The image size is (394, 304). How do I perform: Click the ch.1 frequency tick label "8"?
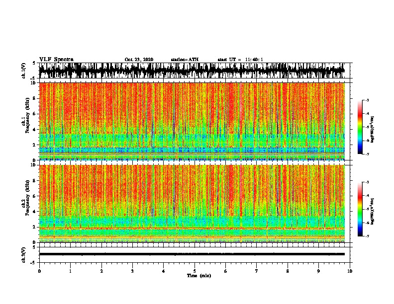point(35,98)
